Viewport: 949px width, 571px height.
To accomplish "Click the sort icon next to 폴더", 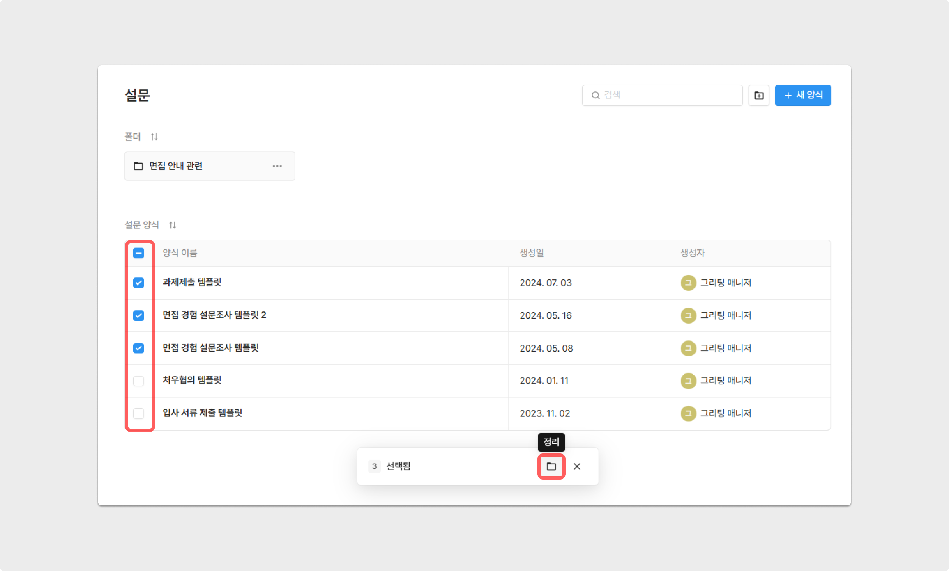I will point(154,137).
